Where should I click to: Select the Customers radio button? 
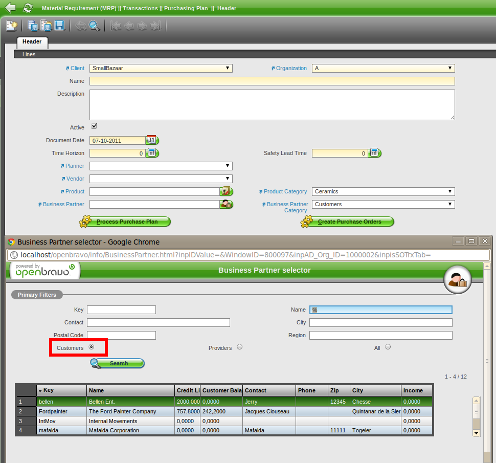92,347
